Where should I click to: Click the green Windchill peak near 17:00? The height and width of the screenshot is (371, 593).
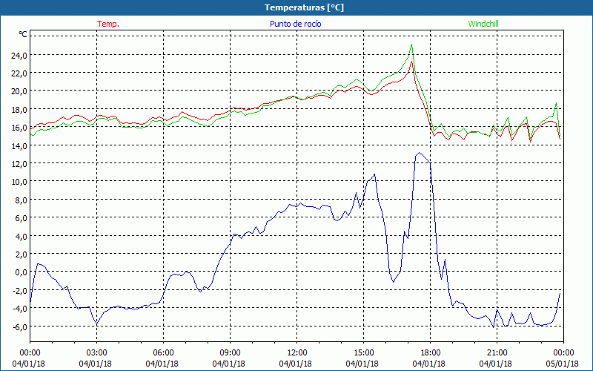coord(411,45)
